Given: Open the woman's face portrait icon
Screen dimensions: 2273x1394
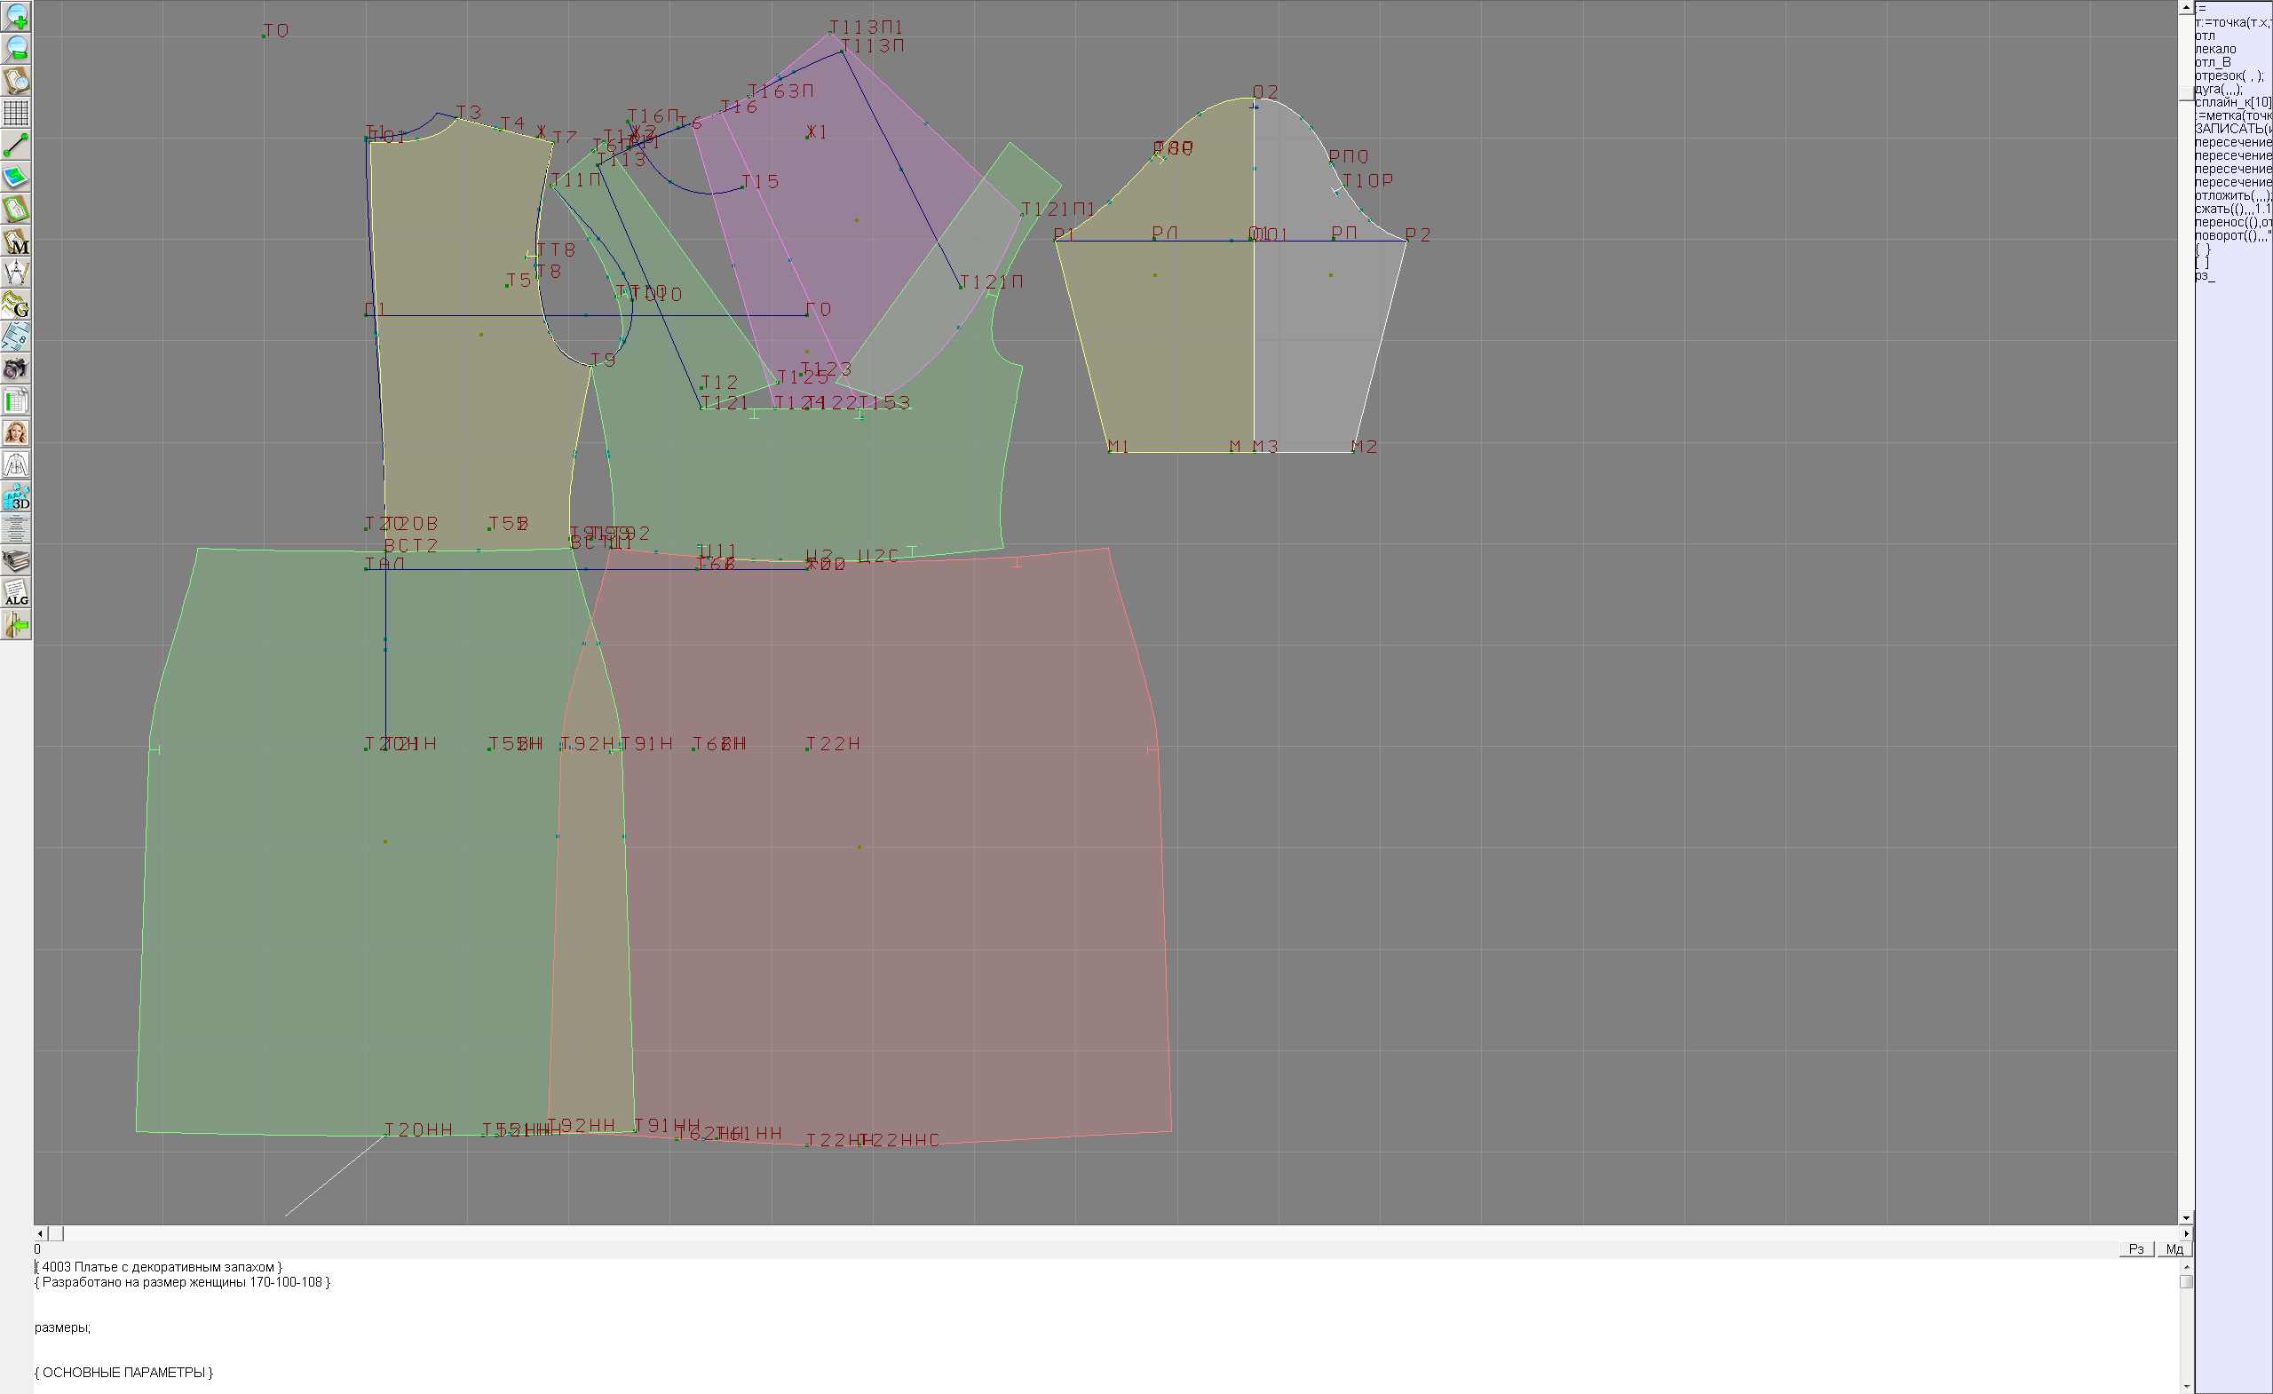Looking at the screenshot, I should tap(16, 432).
